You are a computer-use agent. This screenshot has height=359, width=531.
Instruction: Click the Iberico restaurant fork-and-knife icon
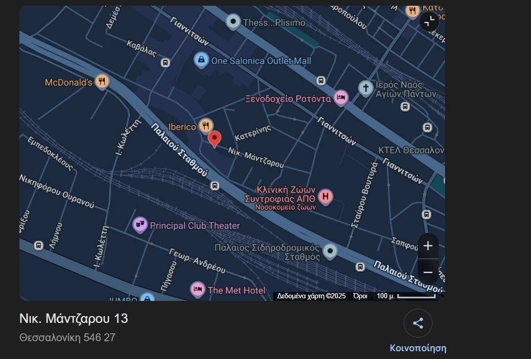click(206, 126)
